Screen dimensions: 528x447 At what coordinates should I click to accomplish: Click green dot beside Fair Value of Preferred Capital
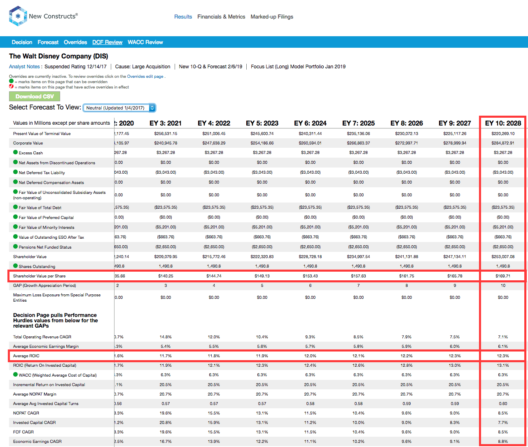pyautogui.click(x=16, y=217)
